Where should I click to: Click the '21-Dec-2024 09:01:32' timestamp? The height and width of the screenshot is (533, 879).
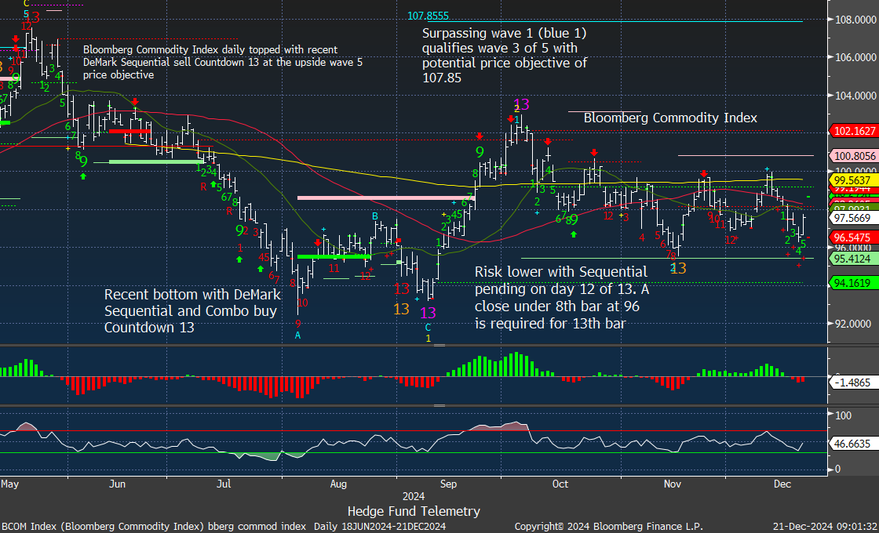click(825, 526)
